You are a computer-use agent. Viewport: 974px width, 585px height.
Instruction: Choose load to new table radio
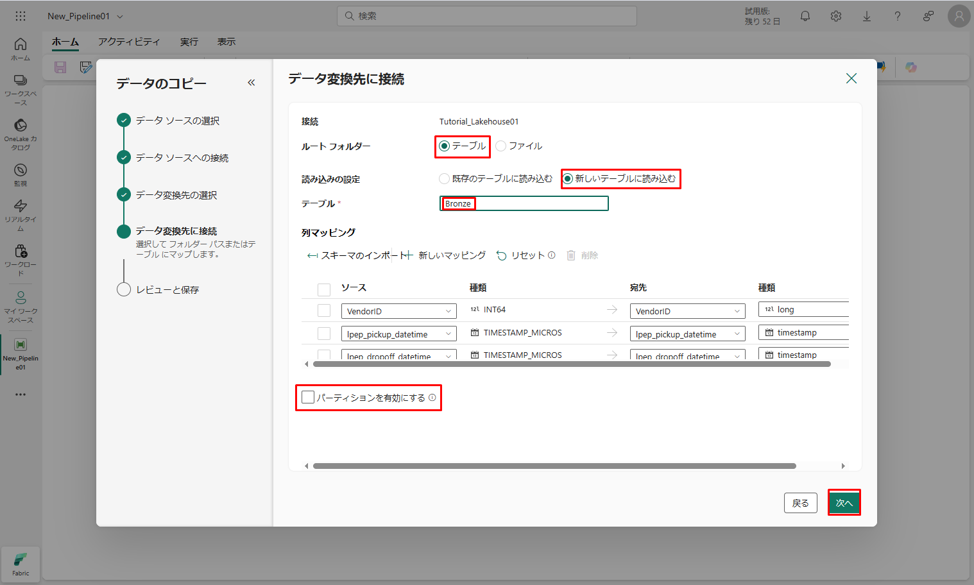pos(568,179)
